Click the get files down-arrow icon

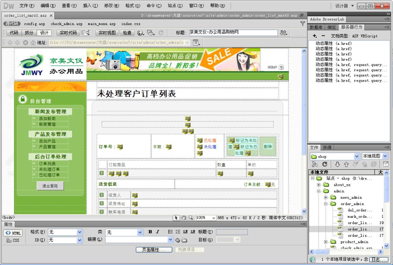click(337, 164)
